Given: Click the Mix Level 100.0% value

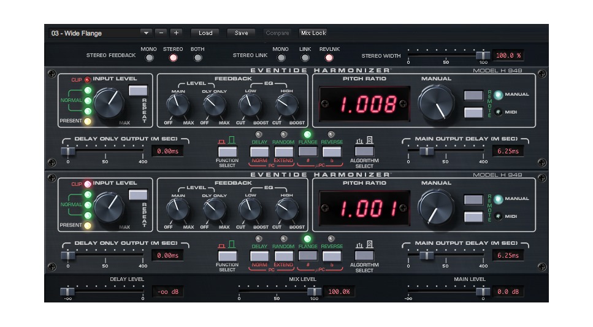Looking at the screenshot, I should point(339,292).
